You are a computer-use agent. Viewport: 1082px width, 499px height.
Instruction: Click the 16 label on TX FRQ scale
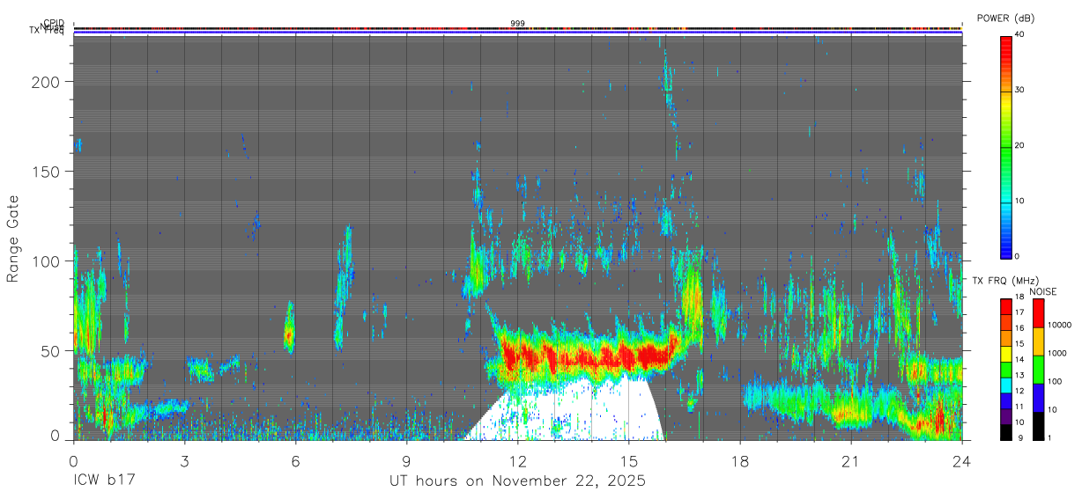point(1019,328)
